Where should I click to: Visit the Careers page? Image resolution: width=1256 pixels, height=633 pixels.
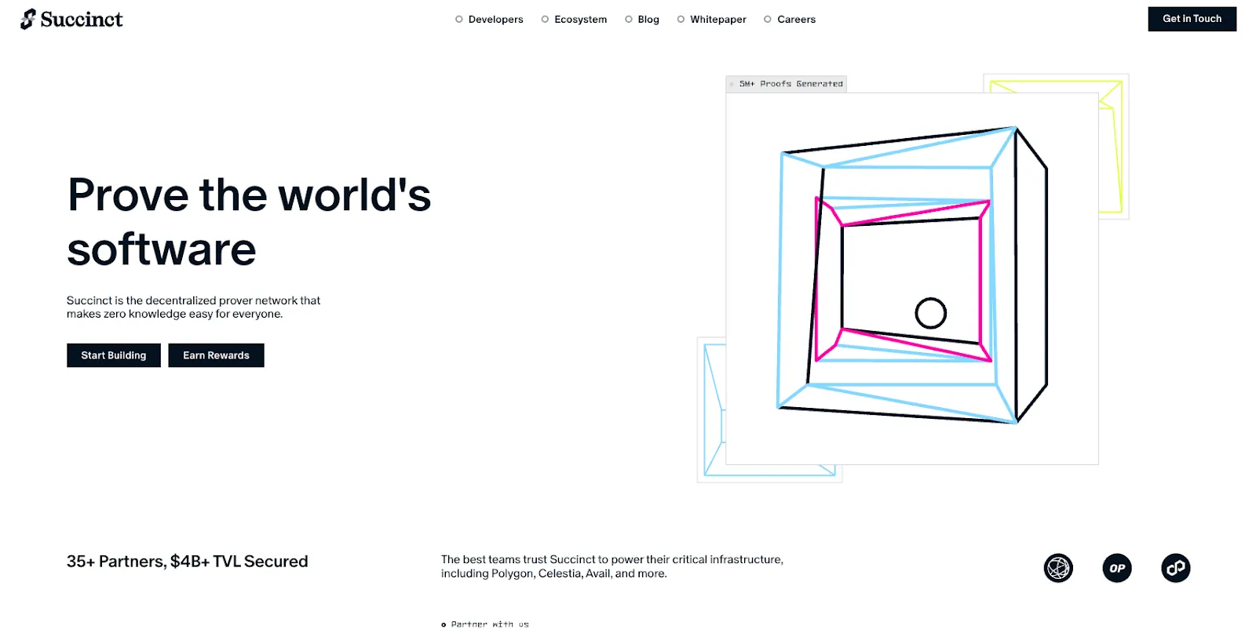796,20
